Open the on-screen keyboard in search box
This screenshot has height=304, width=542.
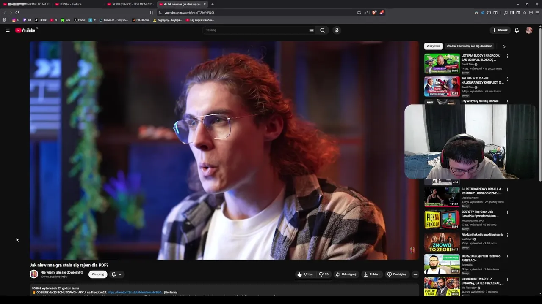click(311, 30)
